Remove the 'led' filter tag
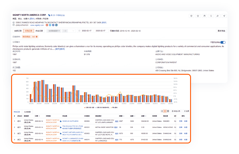This screenshot has width=239, height=154. point(36,37)
